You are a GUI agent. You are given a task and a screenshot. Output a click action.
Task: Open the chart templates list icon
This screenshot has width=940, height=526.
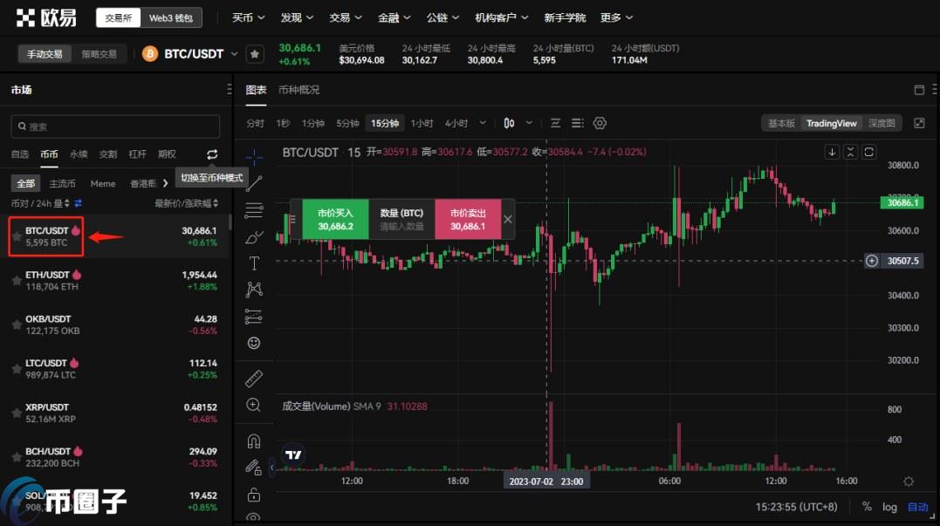(x=577, y=123)
